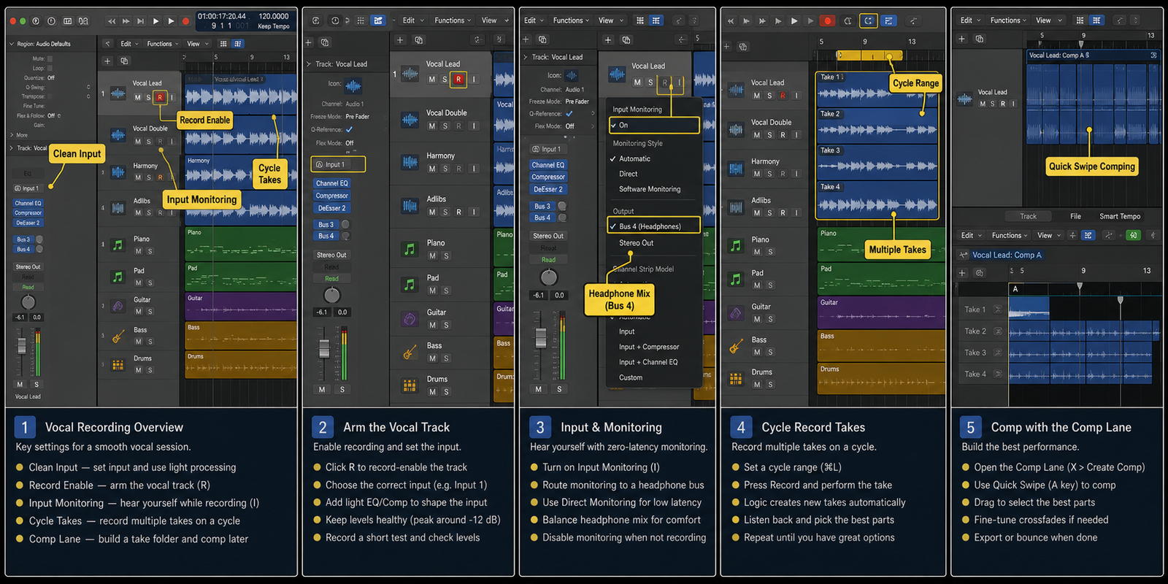Click the rewind double-arrow button in panel 1 transport
The width and height of the screenshot is (1168, 584).
(x=112, y=21)
